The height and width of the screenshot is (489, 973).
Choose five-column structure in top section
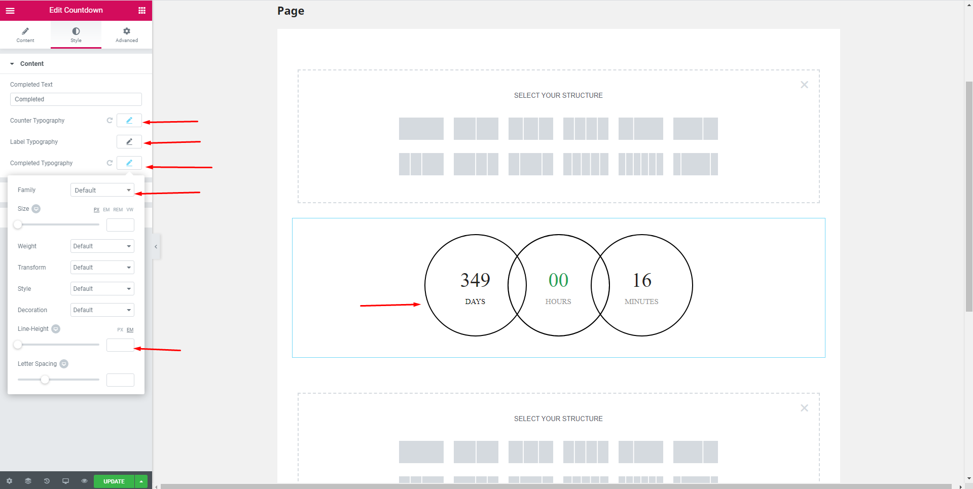click(x=586, y=164)
